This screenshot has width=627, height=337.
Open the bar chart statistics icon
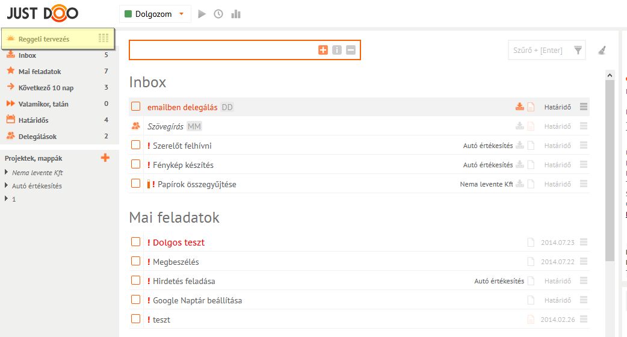[x=236, y=14]
